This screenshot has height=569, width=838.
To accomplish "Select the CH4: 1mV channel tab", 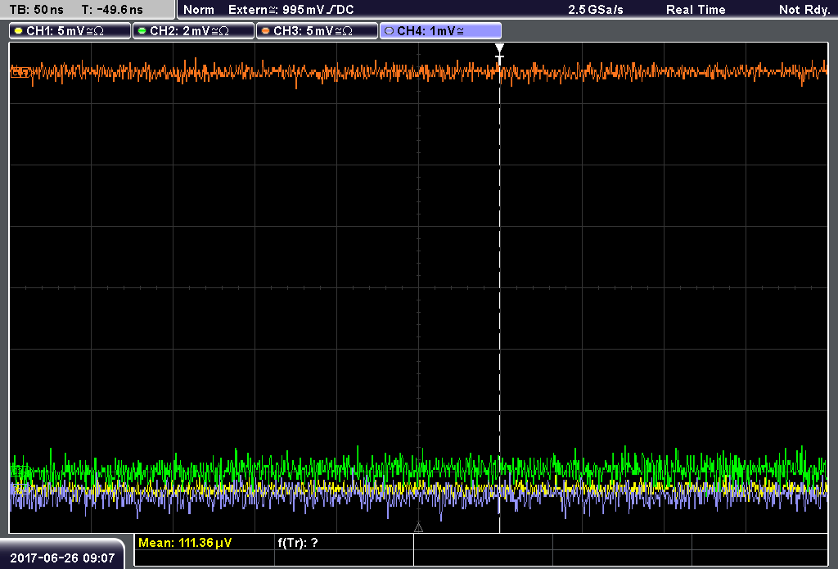I will tap(440, 31).
